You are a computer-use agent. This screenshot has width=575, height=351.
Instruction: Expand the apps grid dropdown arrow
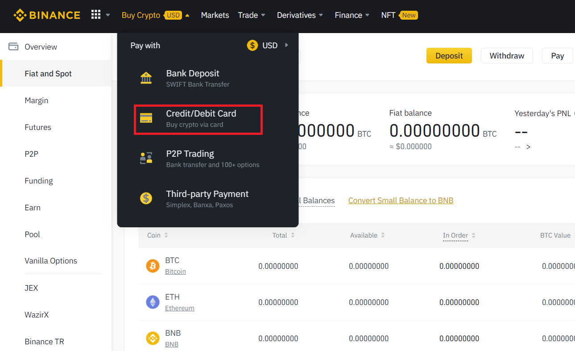tap(108, 15)
